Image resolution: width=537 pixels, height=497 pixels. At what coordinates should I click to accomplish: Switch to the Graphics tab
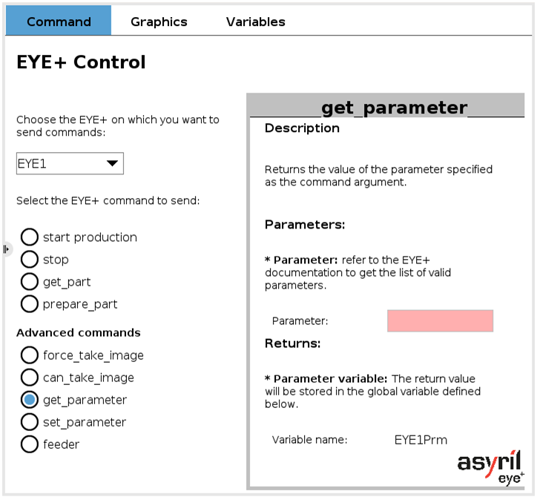click(x=159, y=22)
